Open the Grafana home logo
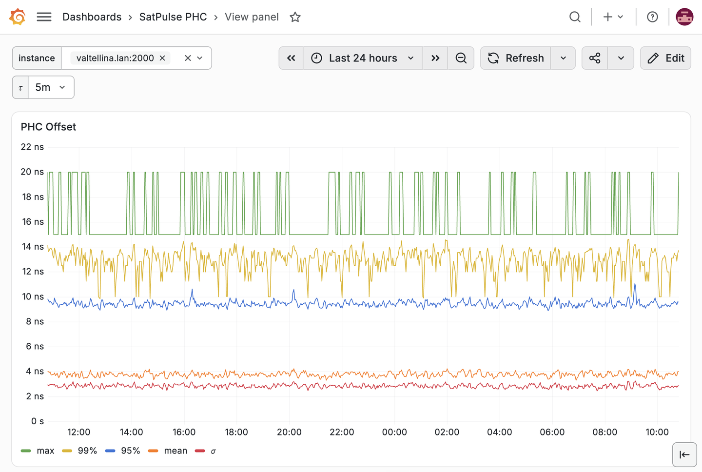This screenshot has width=702, height=472. coord(18,17)
